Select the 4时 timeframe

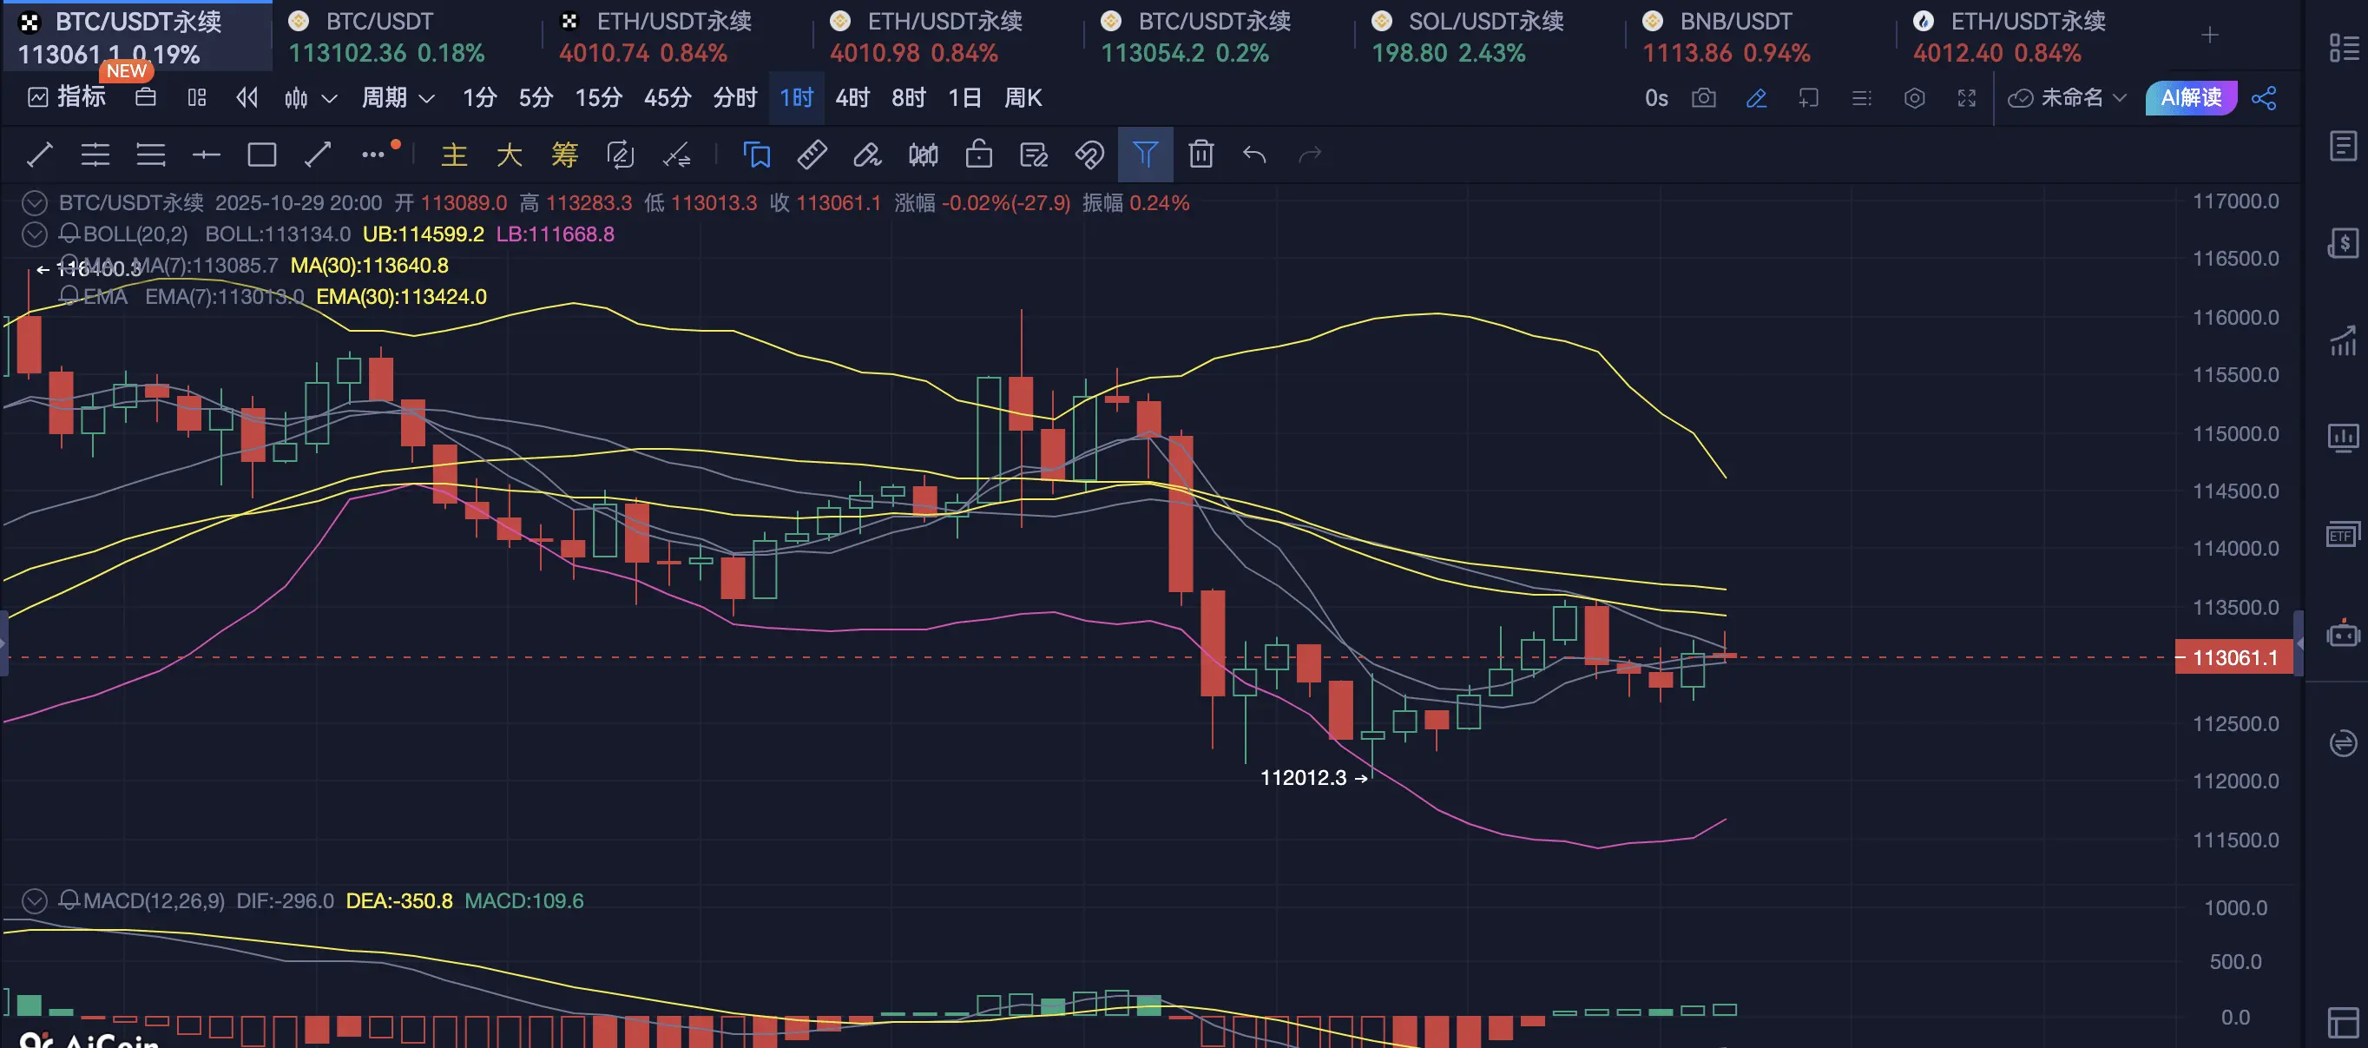pyautogui.click(x=852, y=97)
